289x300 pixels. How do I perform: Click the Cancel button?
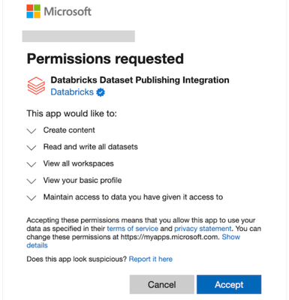(x=162, y=284)
